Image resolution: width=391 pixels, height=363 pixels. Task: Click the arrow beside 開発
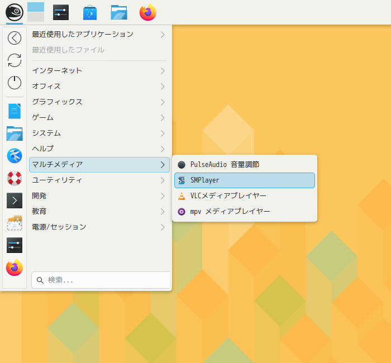[163, 196]
